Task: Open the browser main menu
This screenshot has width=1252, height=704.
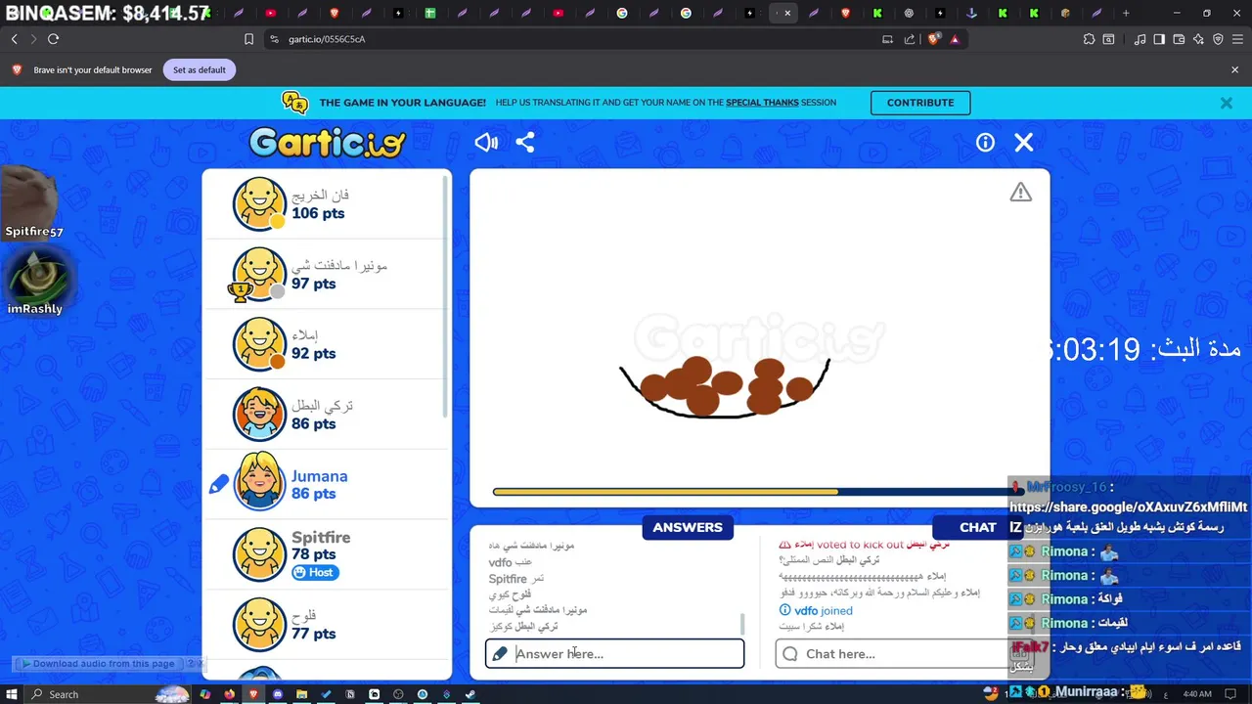Action: click(1237, 39)
